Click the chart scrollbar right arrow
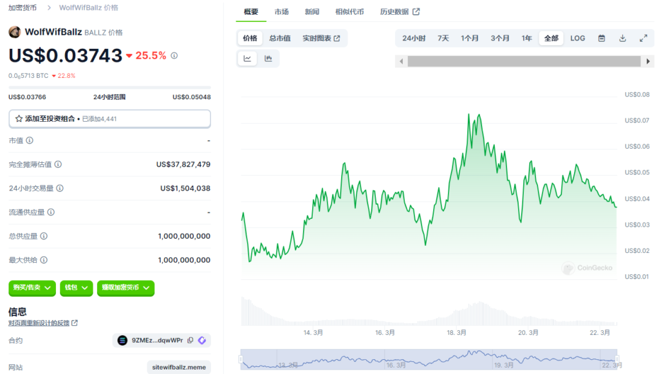This screenshot has width=659, height=374. (648, 61)
